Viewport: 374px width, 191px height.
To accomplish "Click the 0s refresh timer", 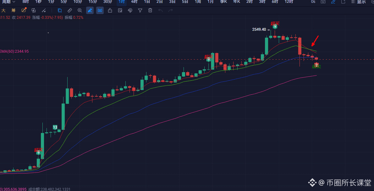I will point(313,2).
